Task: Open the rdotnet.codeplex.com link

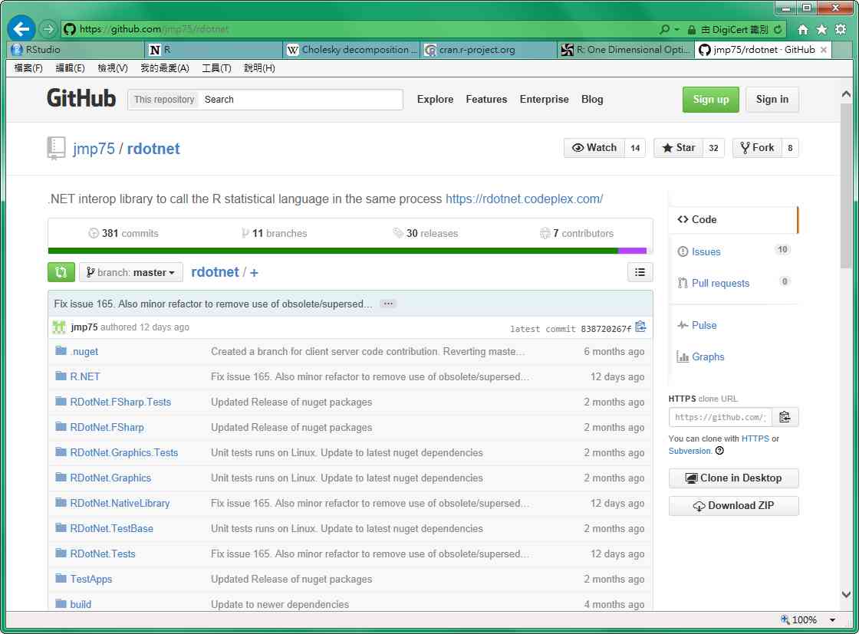Action: 524,199
